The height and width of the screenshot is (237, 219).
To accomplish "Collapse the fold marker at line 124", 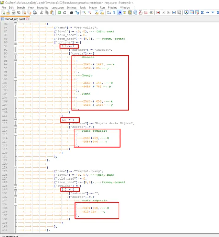I will pyautogui.click(x=15, y=167).
